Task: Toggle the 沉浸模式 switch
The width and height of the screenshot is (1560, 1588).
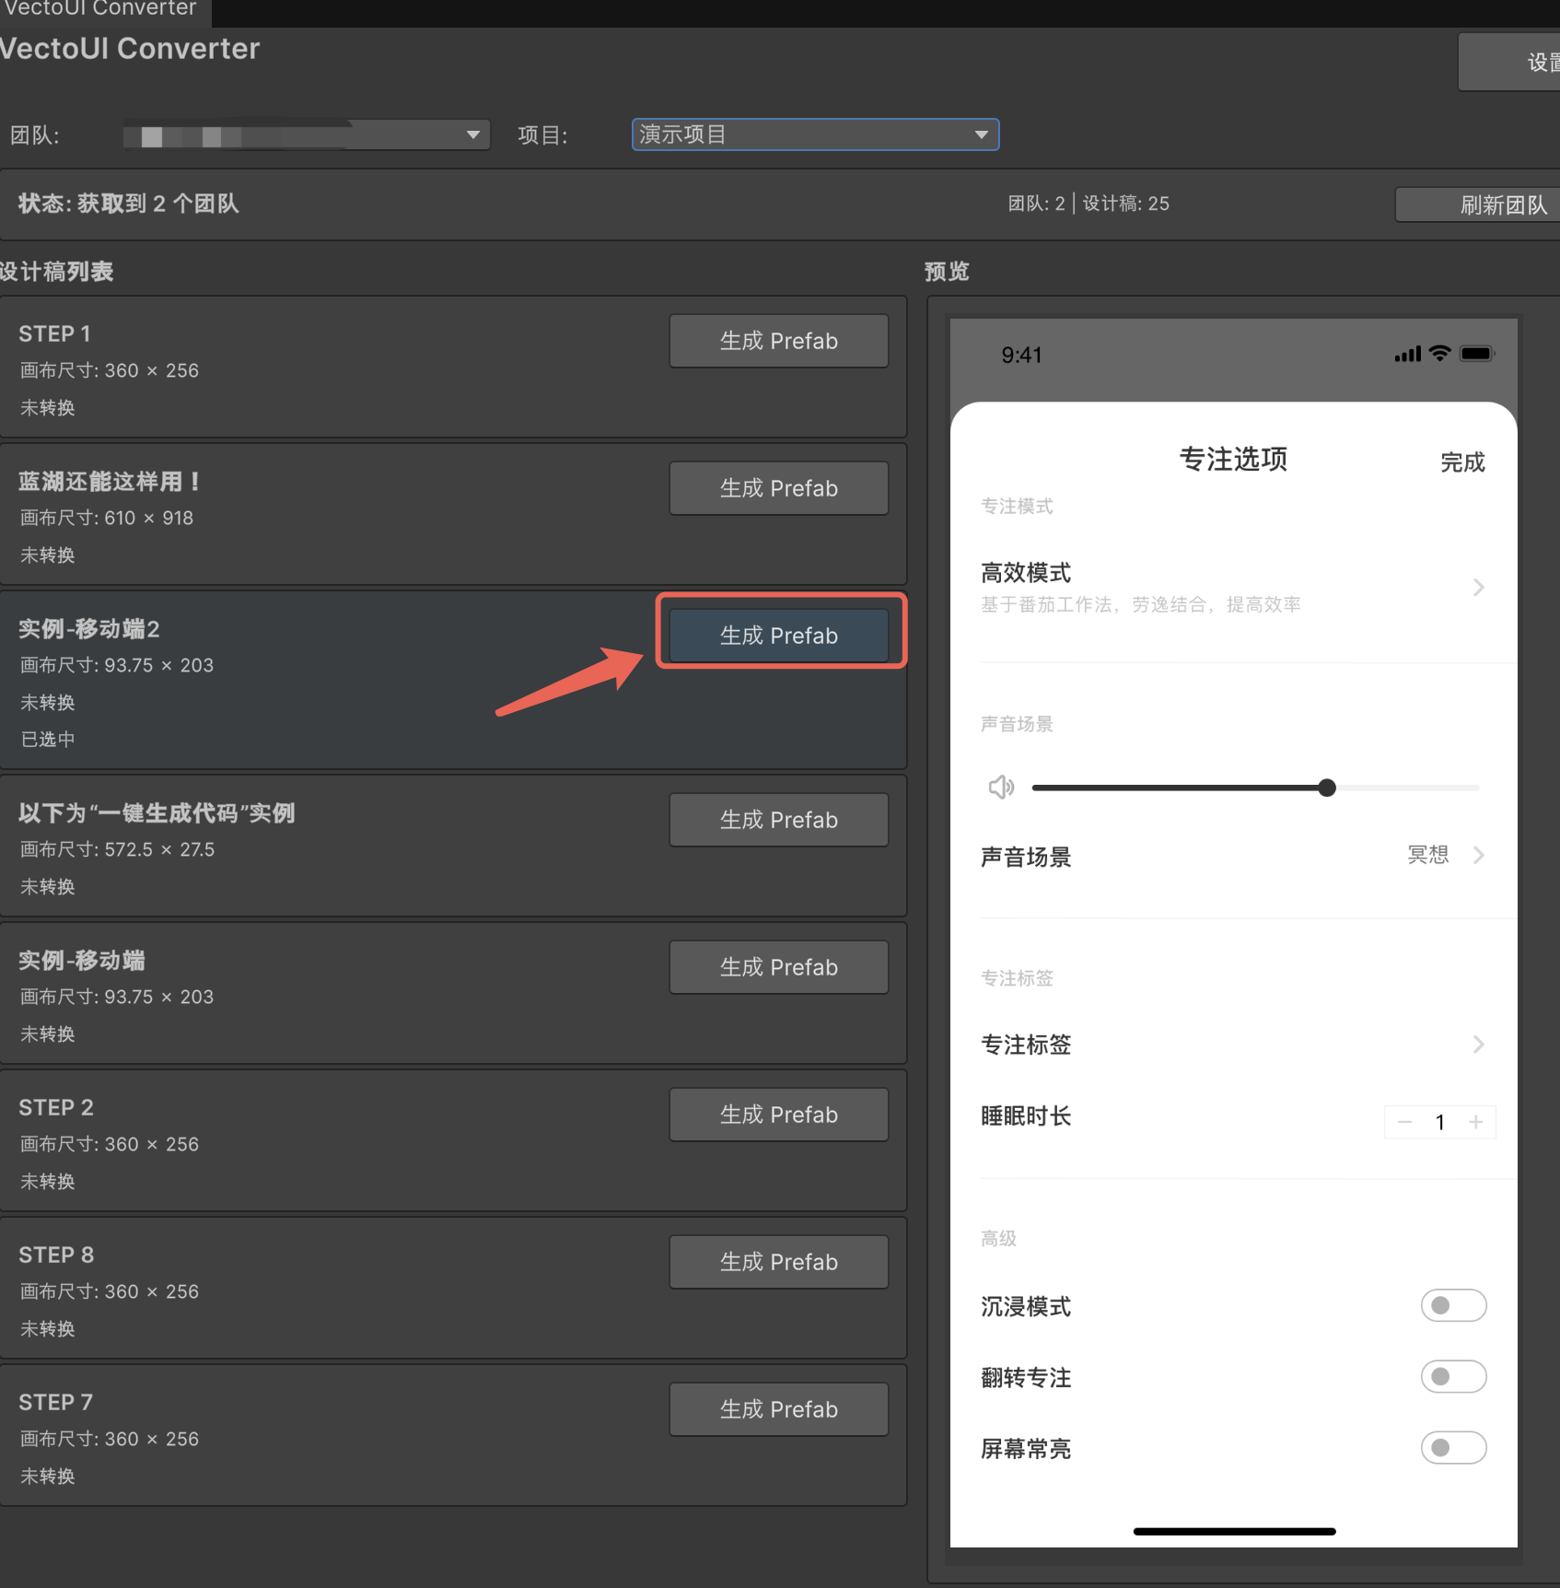Action: 1452,1305
